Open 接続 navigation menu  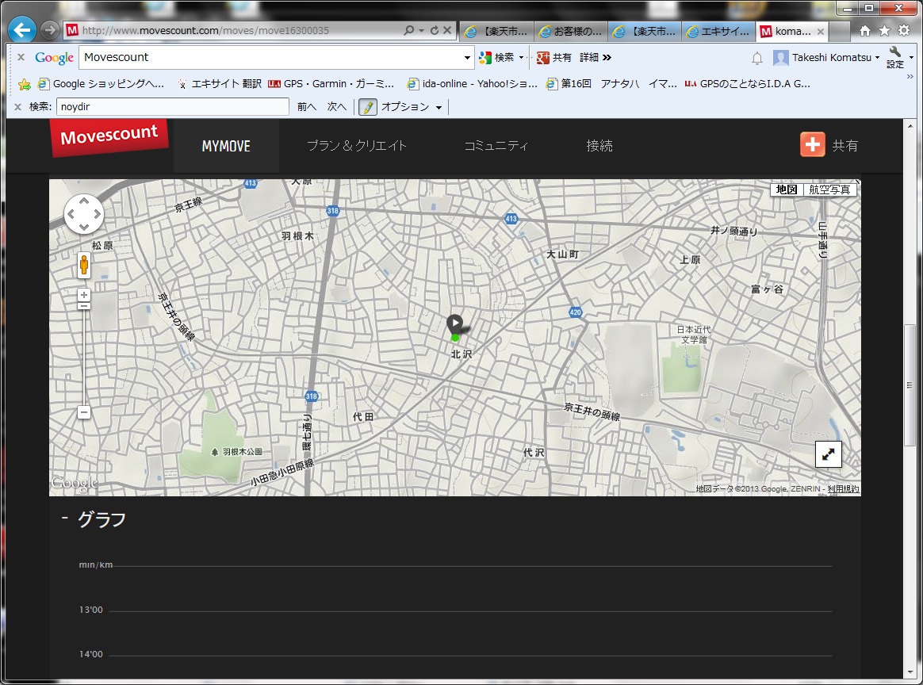599,146
